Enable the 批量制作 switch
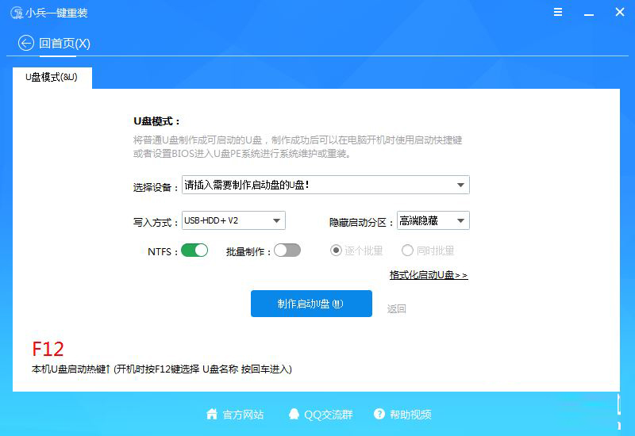 tap(287, 251)
